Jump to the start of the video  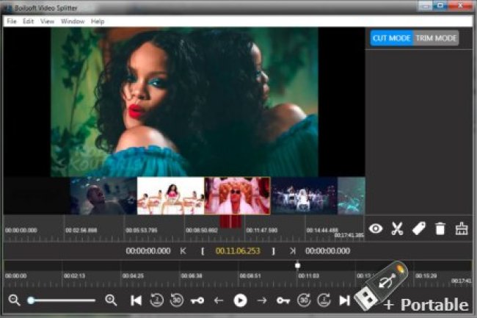click(136, 300)
